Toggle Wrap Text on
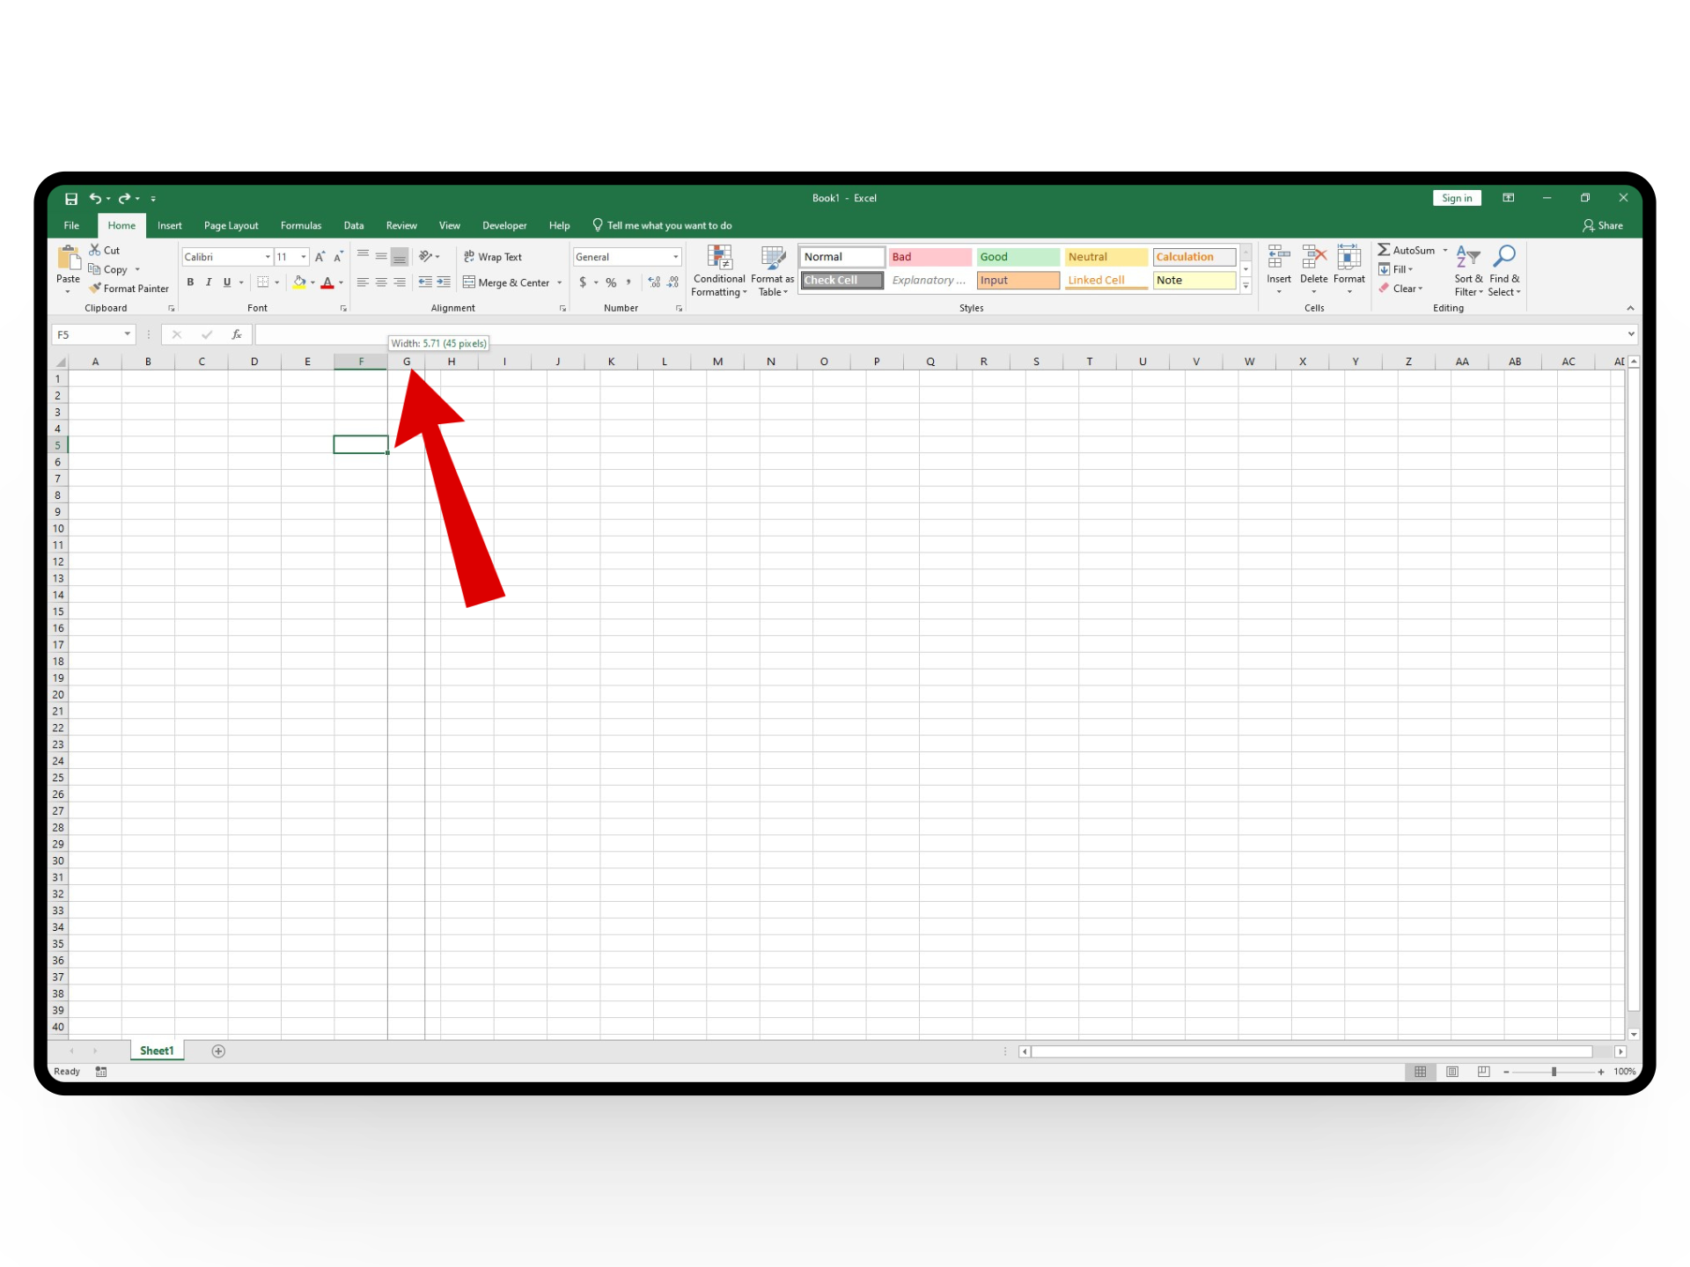 click(x=493, y=257)
